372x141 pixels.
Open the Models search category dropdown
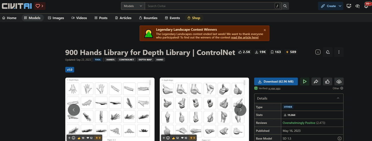point(133,6)
